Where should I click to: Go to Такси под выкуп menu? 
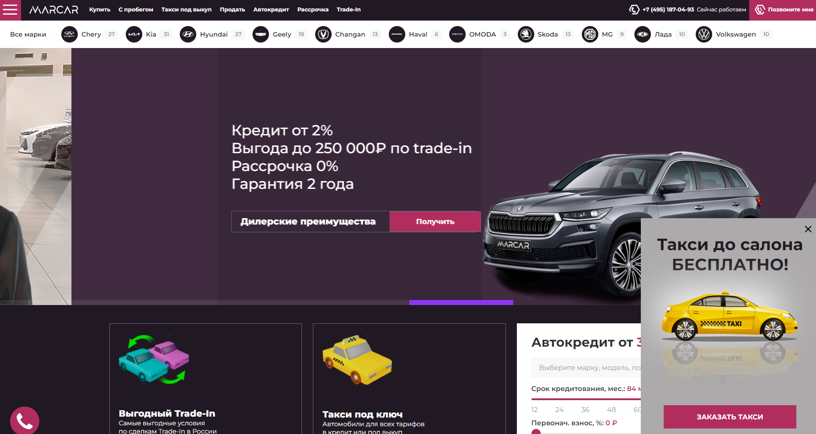coord(186,10)
